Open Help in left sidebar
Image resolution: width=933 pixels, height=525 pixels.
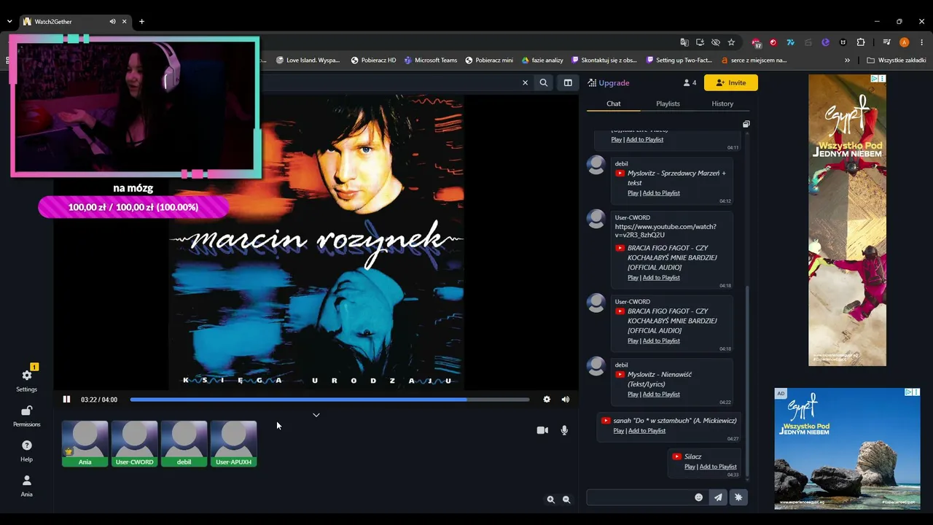27,451
